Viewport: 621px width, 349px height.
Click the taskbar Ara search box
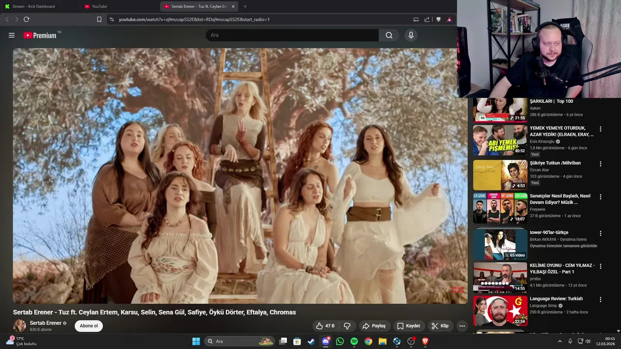point(240,341)
